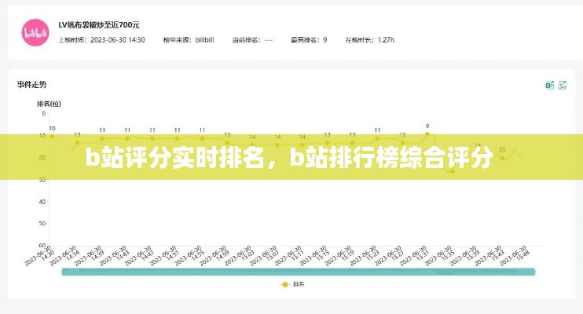
Task: Click the first data point labeled 10
Action: click(53, 136)
